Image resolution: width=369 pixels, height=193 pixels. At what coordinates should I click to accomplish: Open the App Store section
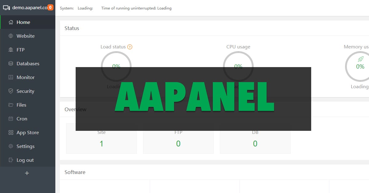click(x=28, y=133)
